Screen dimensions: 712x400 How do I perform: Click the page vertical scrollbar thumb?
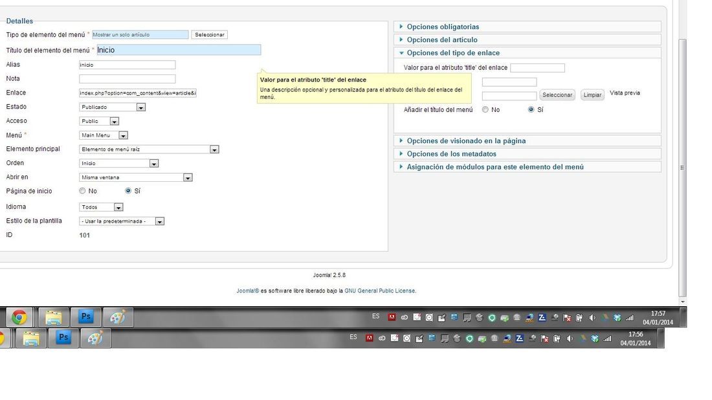coord(682,167)
